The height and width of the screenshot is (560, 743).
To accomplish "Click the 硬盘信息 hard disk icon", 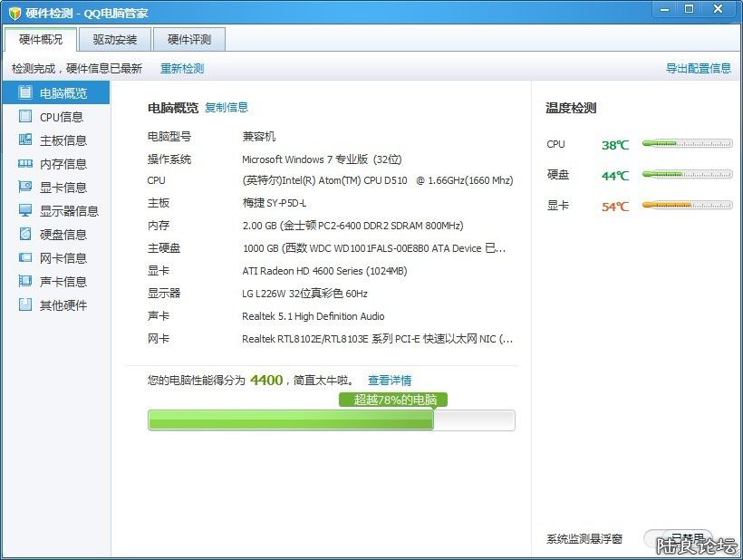I will coord(24,235).
